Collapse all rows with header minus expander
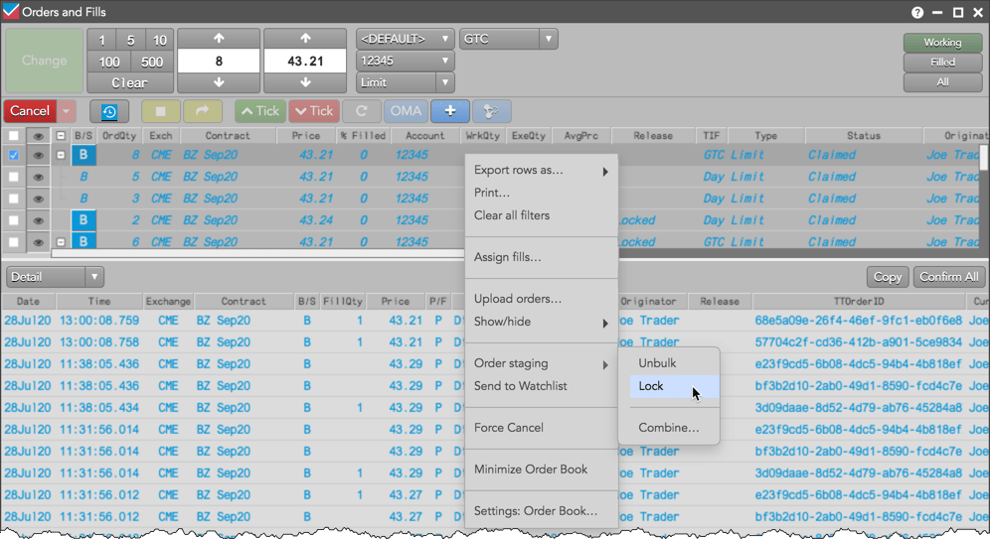 pyautogui.click(x=61, y=136)
